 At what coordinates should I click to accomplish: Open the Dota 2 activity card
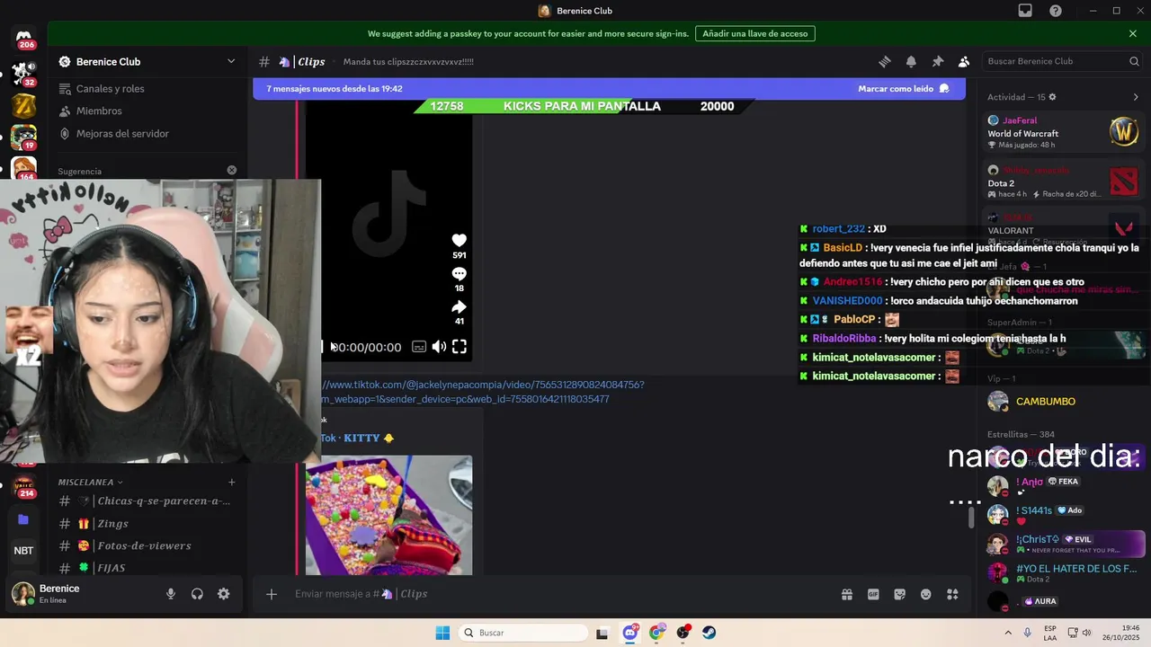click(1065, 182)
